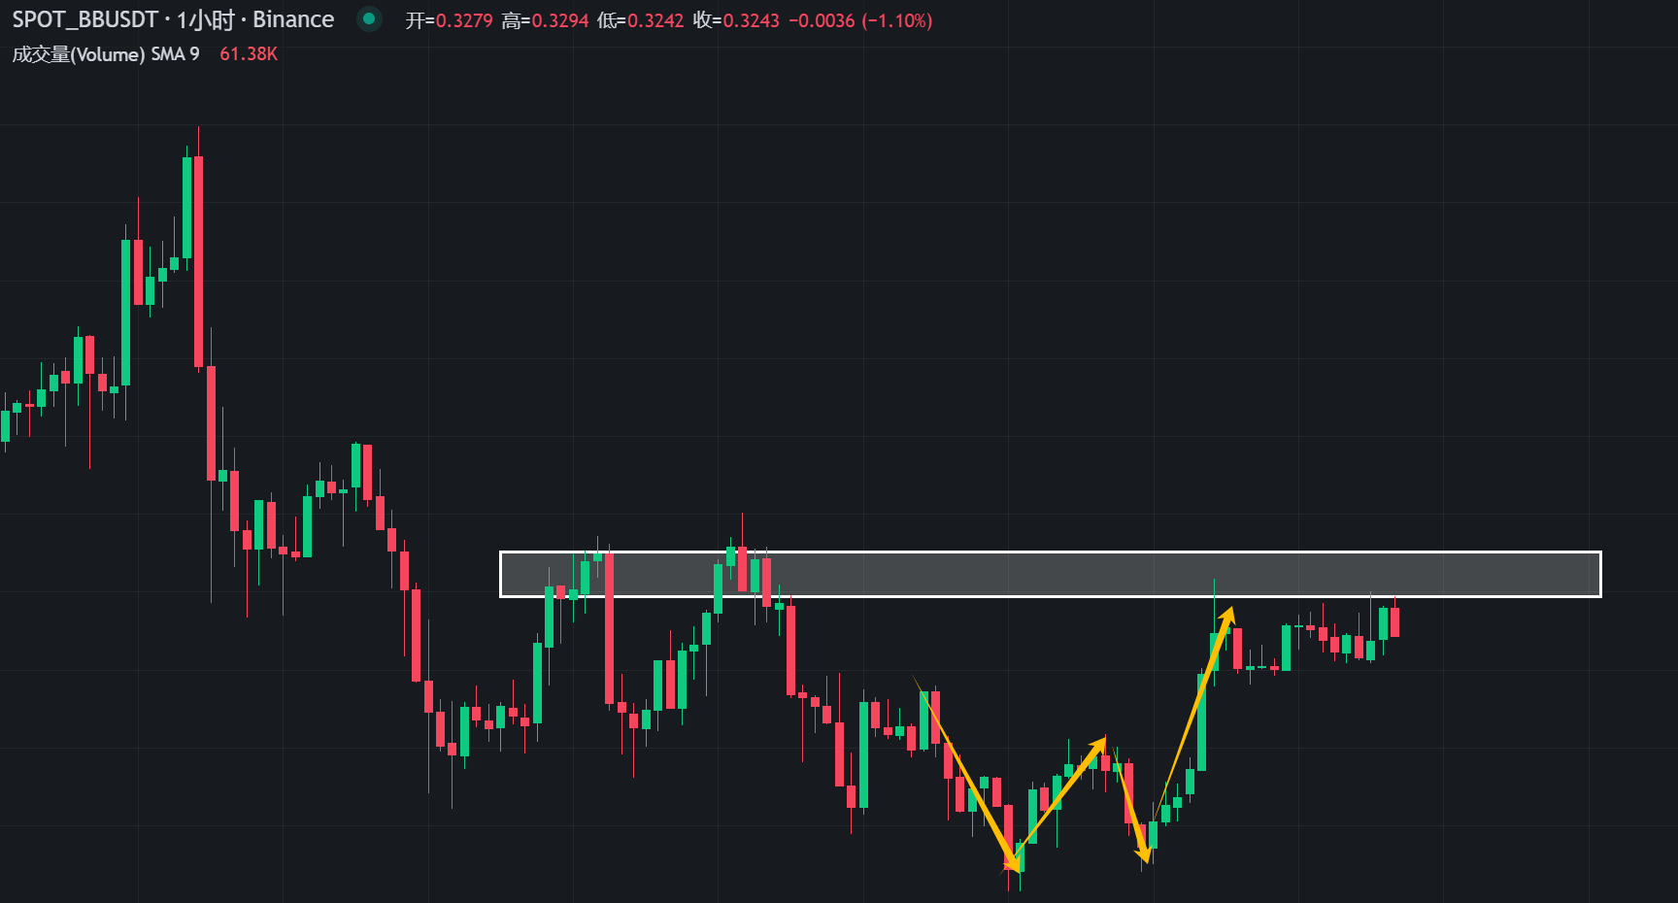Click the 开=0.3279 open price value
The width and height of the screenshot is (1678, 903).
pos(449,20)
